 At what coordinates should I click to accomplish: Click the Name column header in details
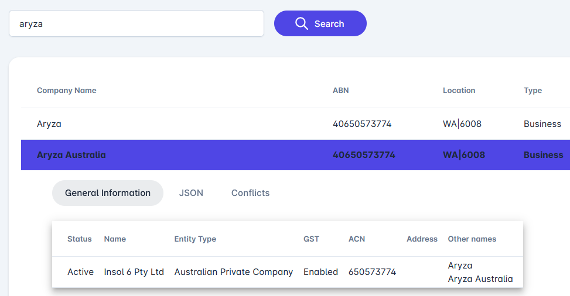pos(115,239)
